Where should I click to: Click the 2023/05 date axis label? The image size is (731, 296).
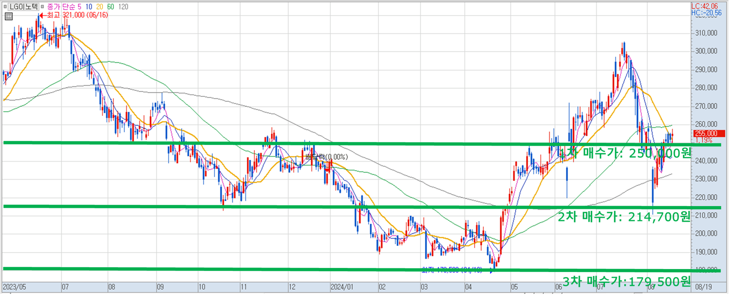pyautogui.click(x=15, y=288)
